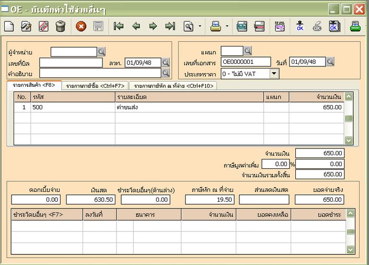Image resolution: width=369 pixels, height=265 pixels.
Task: Jump to the last record arrow
Action: point(170,26)
